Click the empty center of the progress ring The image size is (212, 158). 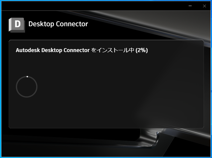(x=27, y=87)
